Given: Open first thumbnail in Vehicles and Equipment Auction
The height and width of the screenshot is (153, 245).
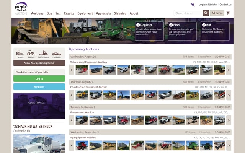Looking at the screenshot, I should pos(82,70).
